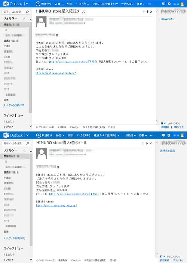Refresh folders icon beside upper フォルダー heading

click(24, 19)
